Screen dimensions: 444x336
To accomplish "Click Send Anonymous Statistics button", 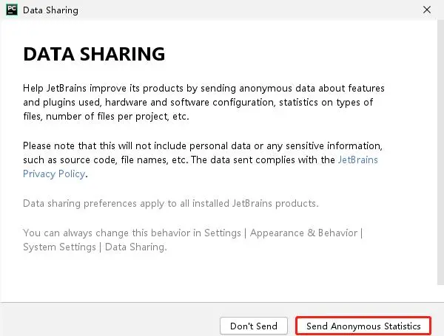I will [x=363, y=326].
